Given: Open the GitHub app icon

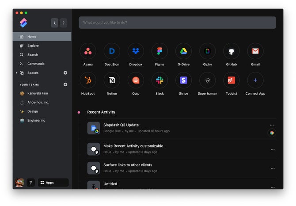Looking at the screenshot, I should pos(231,51).
